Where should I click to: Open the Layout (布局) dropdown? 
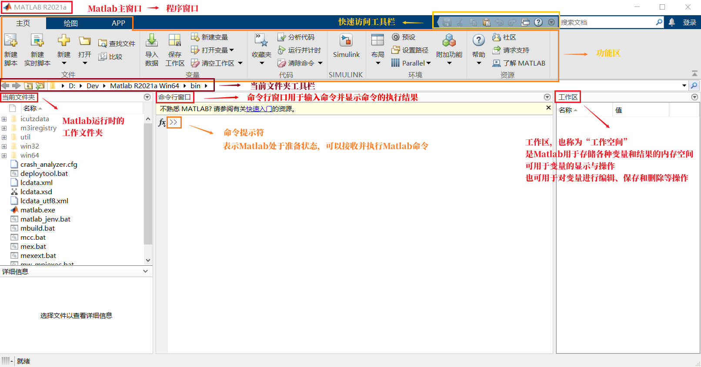click(378, 63)
